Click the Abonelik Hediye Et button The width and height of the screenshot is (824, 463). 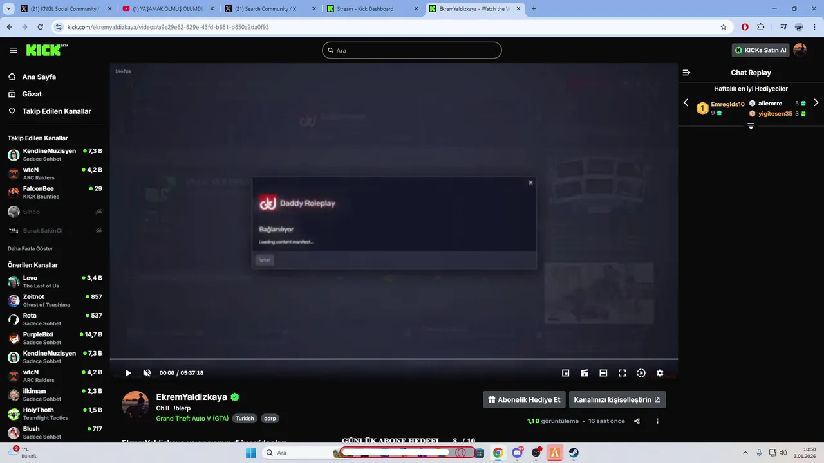click(x=524, y=399)
